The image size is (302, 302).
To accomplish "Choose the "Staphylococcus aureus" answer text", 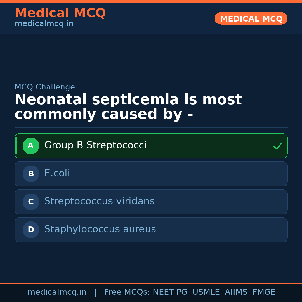I will [x=100, y=229].
